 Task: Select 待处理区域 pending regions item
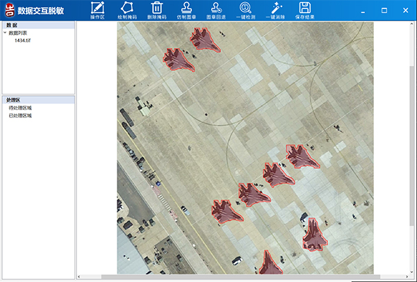click(x=20, y=108)
